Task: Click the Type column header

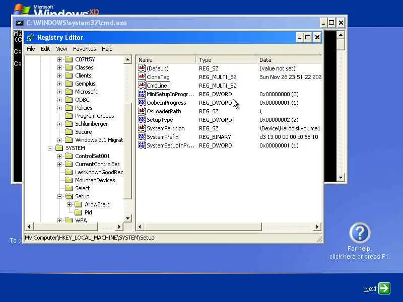Action: pyautogui.click(x=226, y=60)
